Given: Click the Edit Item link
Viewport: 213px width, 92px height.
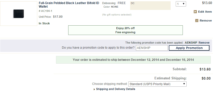Looking at the screenshot, I should (205, 12).
